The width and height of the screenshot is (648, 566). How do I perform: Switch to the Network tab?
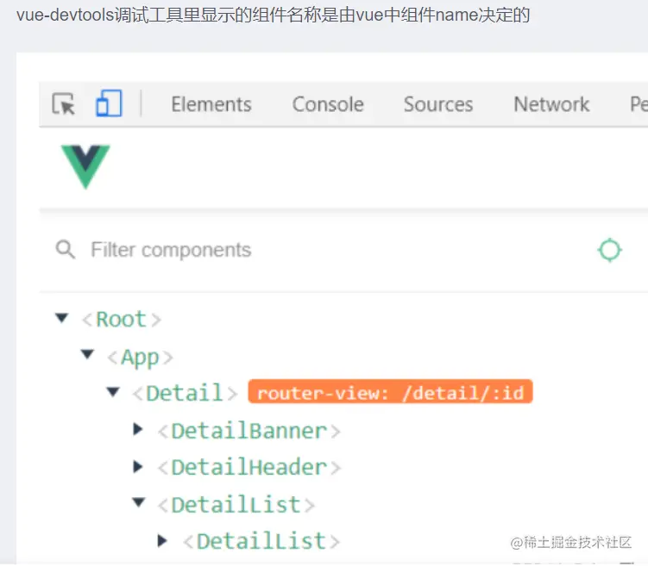pyautogui.click(x=551, y=104)
